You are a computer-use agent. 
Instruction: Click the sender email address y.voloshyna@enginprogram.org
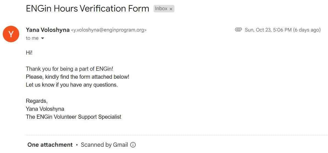coord(109,30)
